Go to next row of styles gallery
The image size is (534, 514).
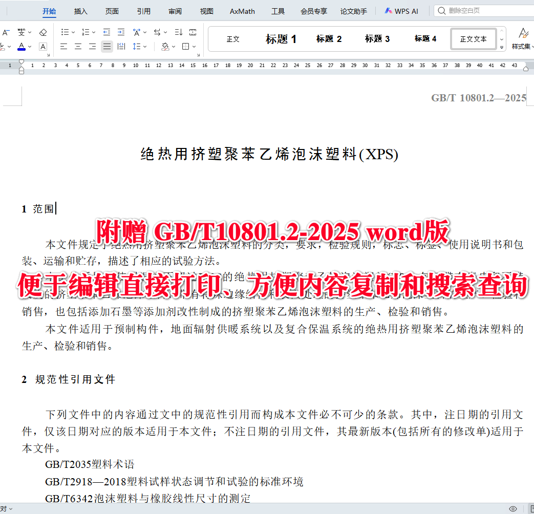click(502, 39)
